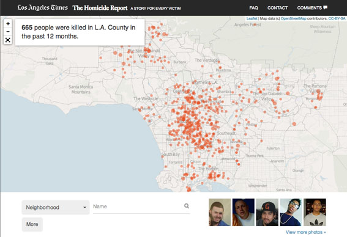Open the CONTACT page
347x237 pixels.
pos(277,8)
